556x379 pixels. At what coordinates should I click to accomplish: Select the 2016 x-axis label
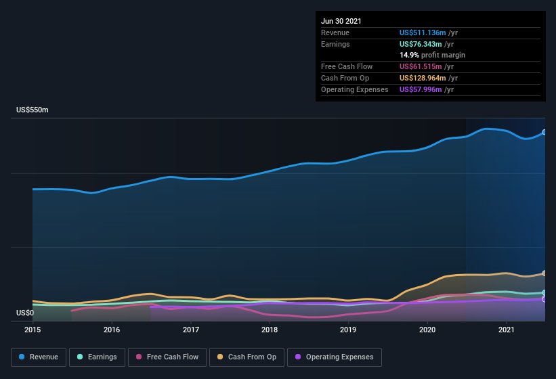[x=112, y=330]
